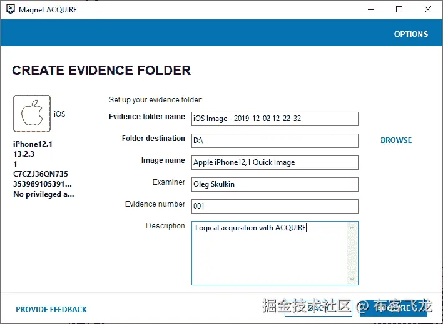Select the "No privileged a..." text
This screenshot has height=324, width=443.
pyautogui.click(x=44, y=194)
